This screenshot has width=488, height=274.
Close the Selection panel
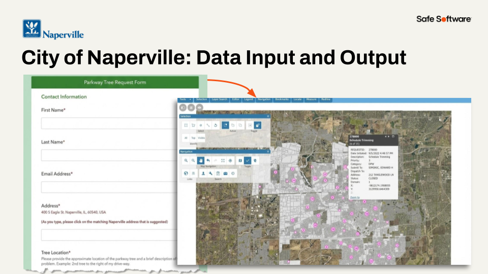coord(268,116)
